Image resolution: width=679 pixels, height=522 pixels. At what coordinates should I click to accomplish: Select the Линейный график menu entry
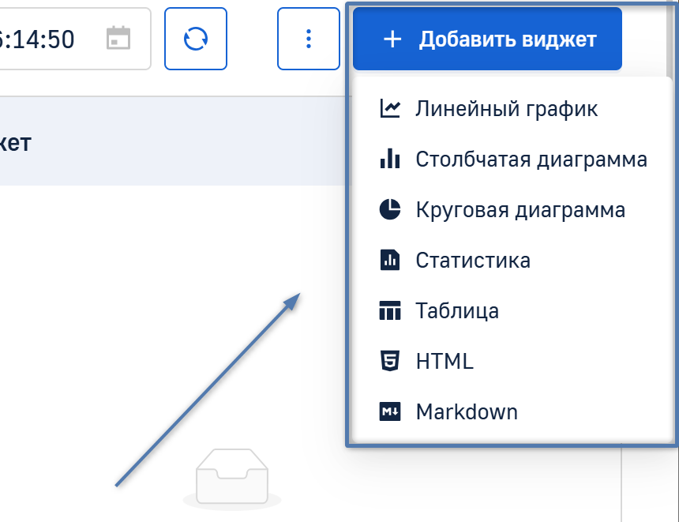tap(506, 108)
